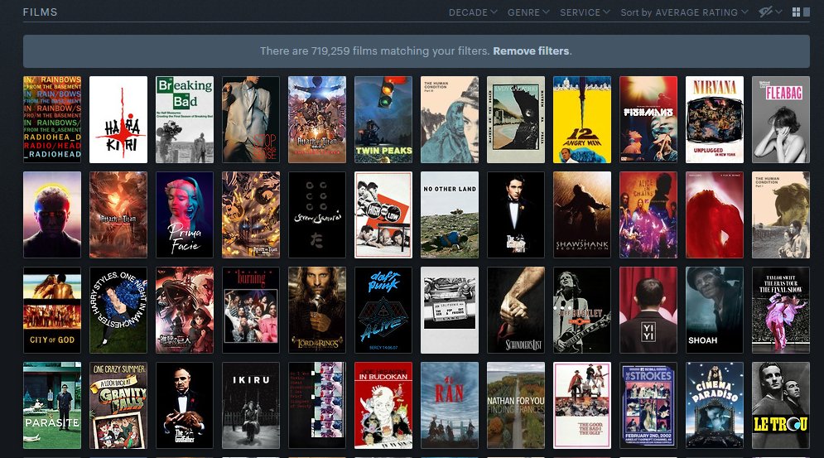
Task: Open the Sort by AVERAGE RATING dropdown
Action: pos(684,12)
